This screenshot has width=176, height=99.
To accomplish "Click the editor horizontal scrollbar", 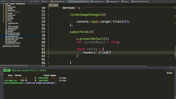I will tap(98, 66).
